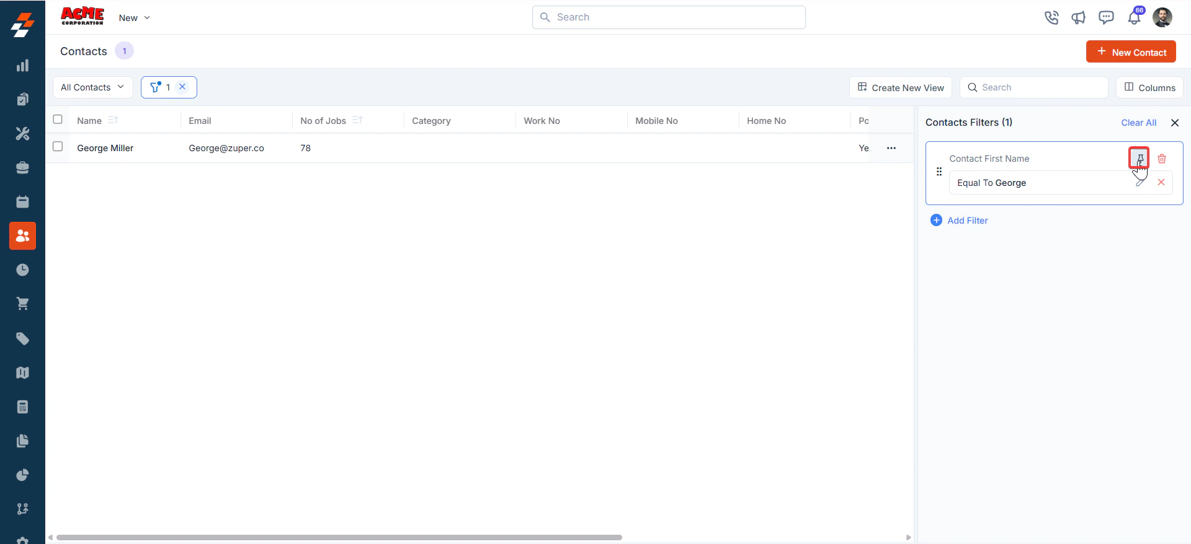Open the user profile avatar

(x=1162, y=17)
